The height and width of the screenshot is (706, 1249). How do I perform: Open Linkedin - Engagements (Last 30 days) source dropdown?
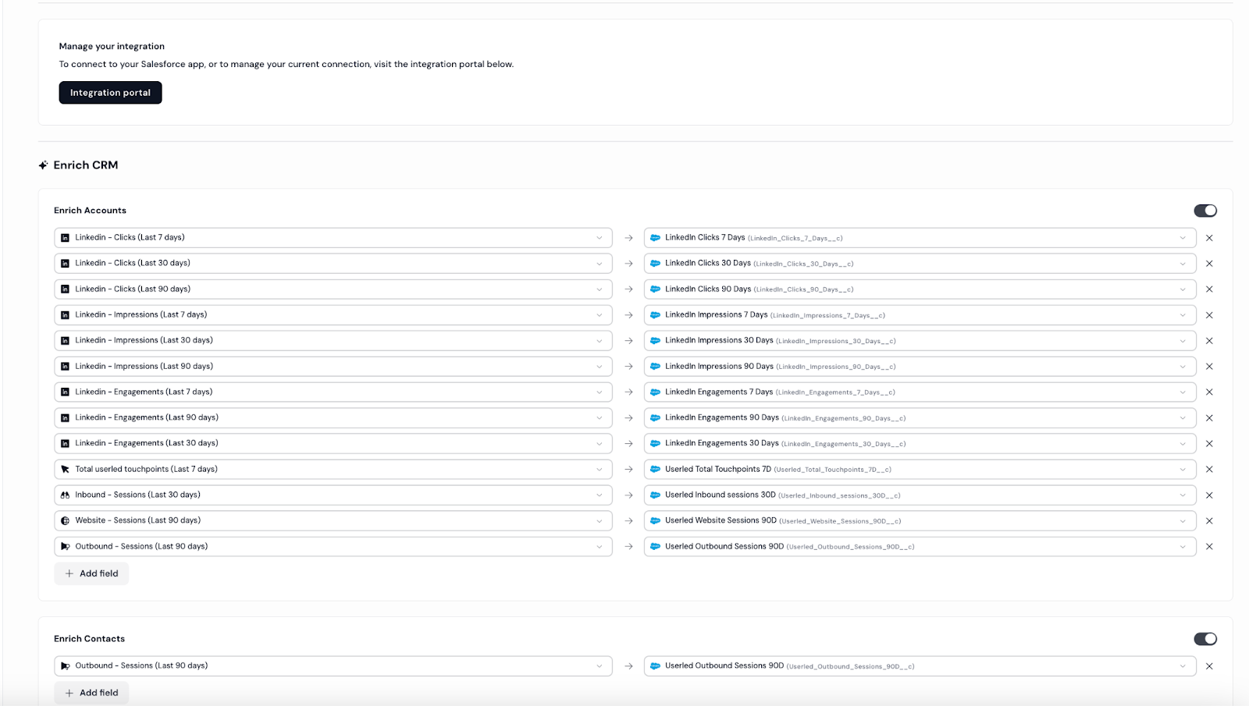click(333, 444)
